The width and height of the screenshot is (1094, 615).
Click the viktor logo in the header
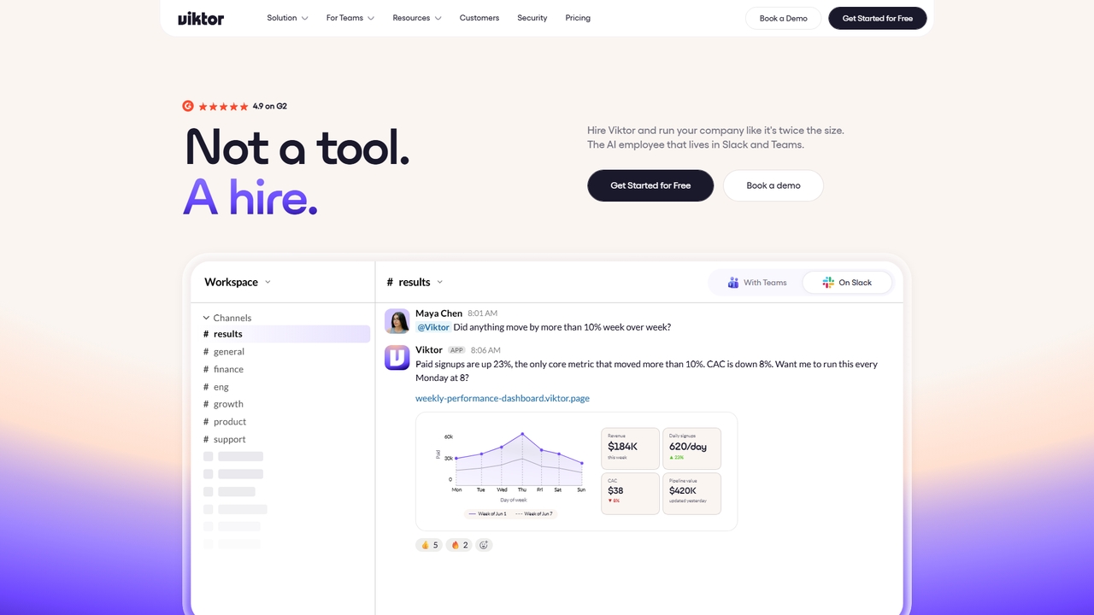click(201, 18)
